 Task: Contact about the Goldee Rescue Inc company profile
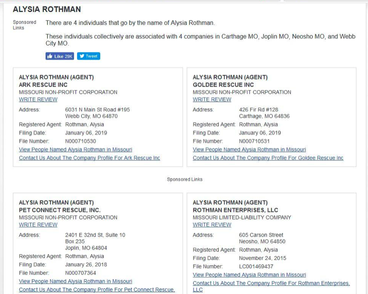tap(268, 158)
